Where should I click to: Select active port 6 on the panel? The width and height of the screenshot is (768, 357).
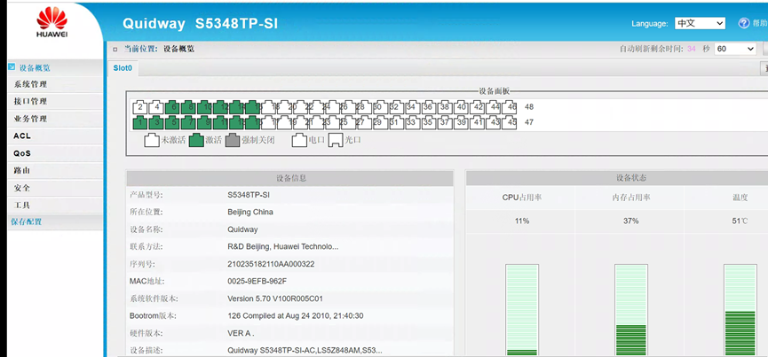[172, 107]
